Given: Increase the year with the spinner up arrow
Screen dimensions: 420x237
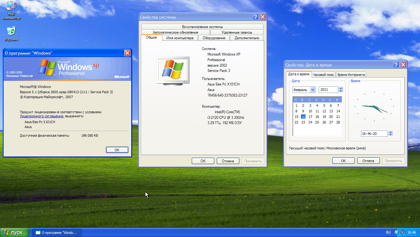Looking at the screenshot, I should [x=341, y=88].
